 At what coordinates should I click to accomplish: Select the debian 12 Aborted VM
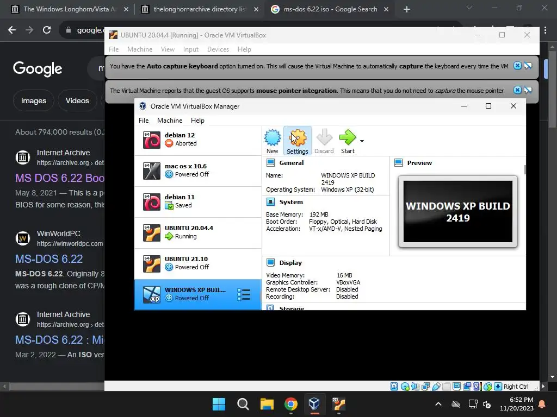(x=198, y=140)
